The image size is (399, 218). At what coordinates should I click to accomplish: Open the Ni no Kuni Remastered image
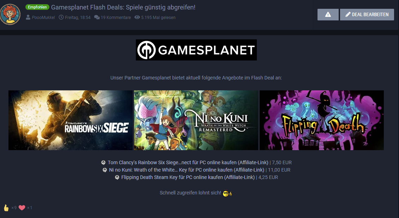(x=196, y=120)
